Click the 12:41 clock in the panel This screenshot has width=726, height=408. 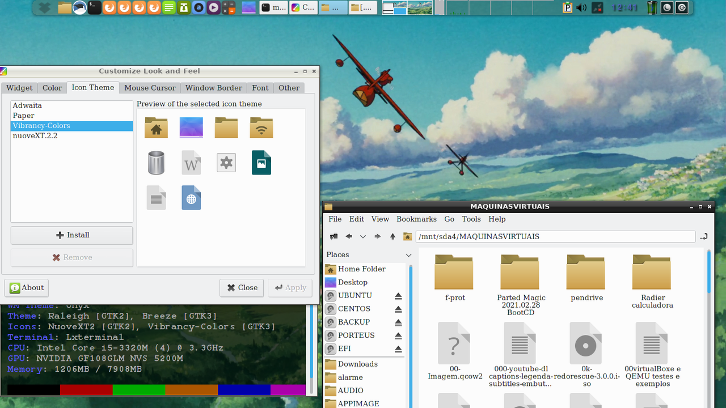click(624, 7)
